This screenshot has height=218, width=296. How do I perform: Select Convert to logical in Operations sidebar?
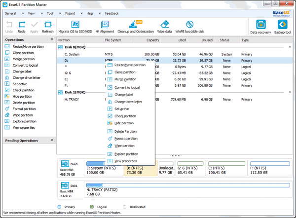(25, 65)
